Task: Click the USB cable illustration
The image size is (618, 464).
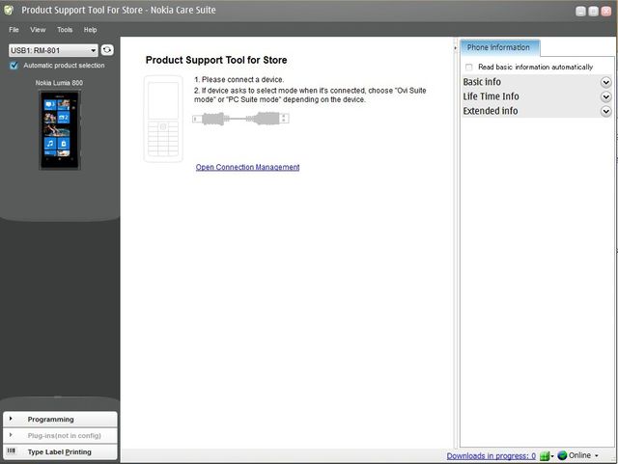Action: pyautogui.click(x=241, y=119)
